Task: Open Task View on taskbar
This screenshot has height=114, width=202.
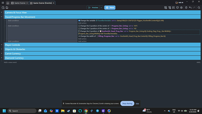Action: click(40, 111)
